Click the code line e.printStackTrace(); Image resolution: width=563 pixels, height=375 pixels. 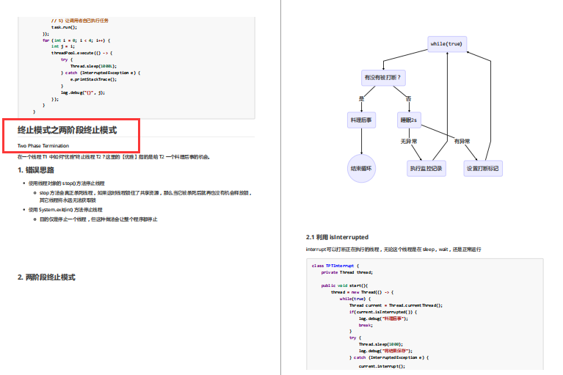coord(93,79)
